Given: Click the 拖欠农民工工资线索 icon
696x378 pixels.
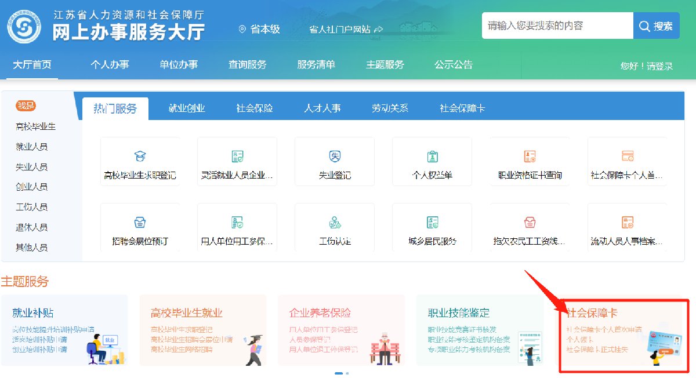Looking at the screenshot, I should 530,222.
